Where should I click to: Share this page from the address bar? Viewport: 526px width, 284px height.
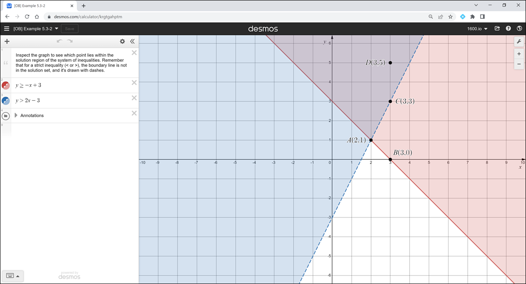pos(441,17)
